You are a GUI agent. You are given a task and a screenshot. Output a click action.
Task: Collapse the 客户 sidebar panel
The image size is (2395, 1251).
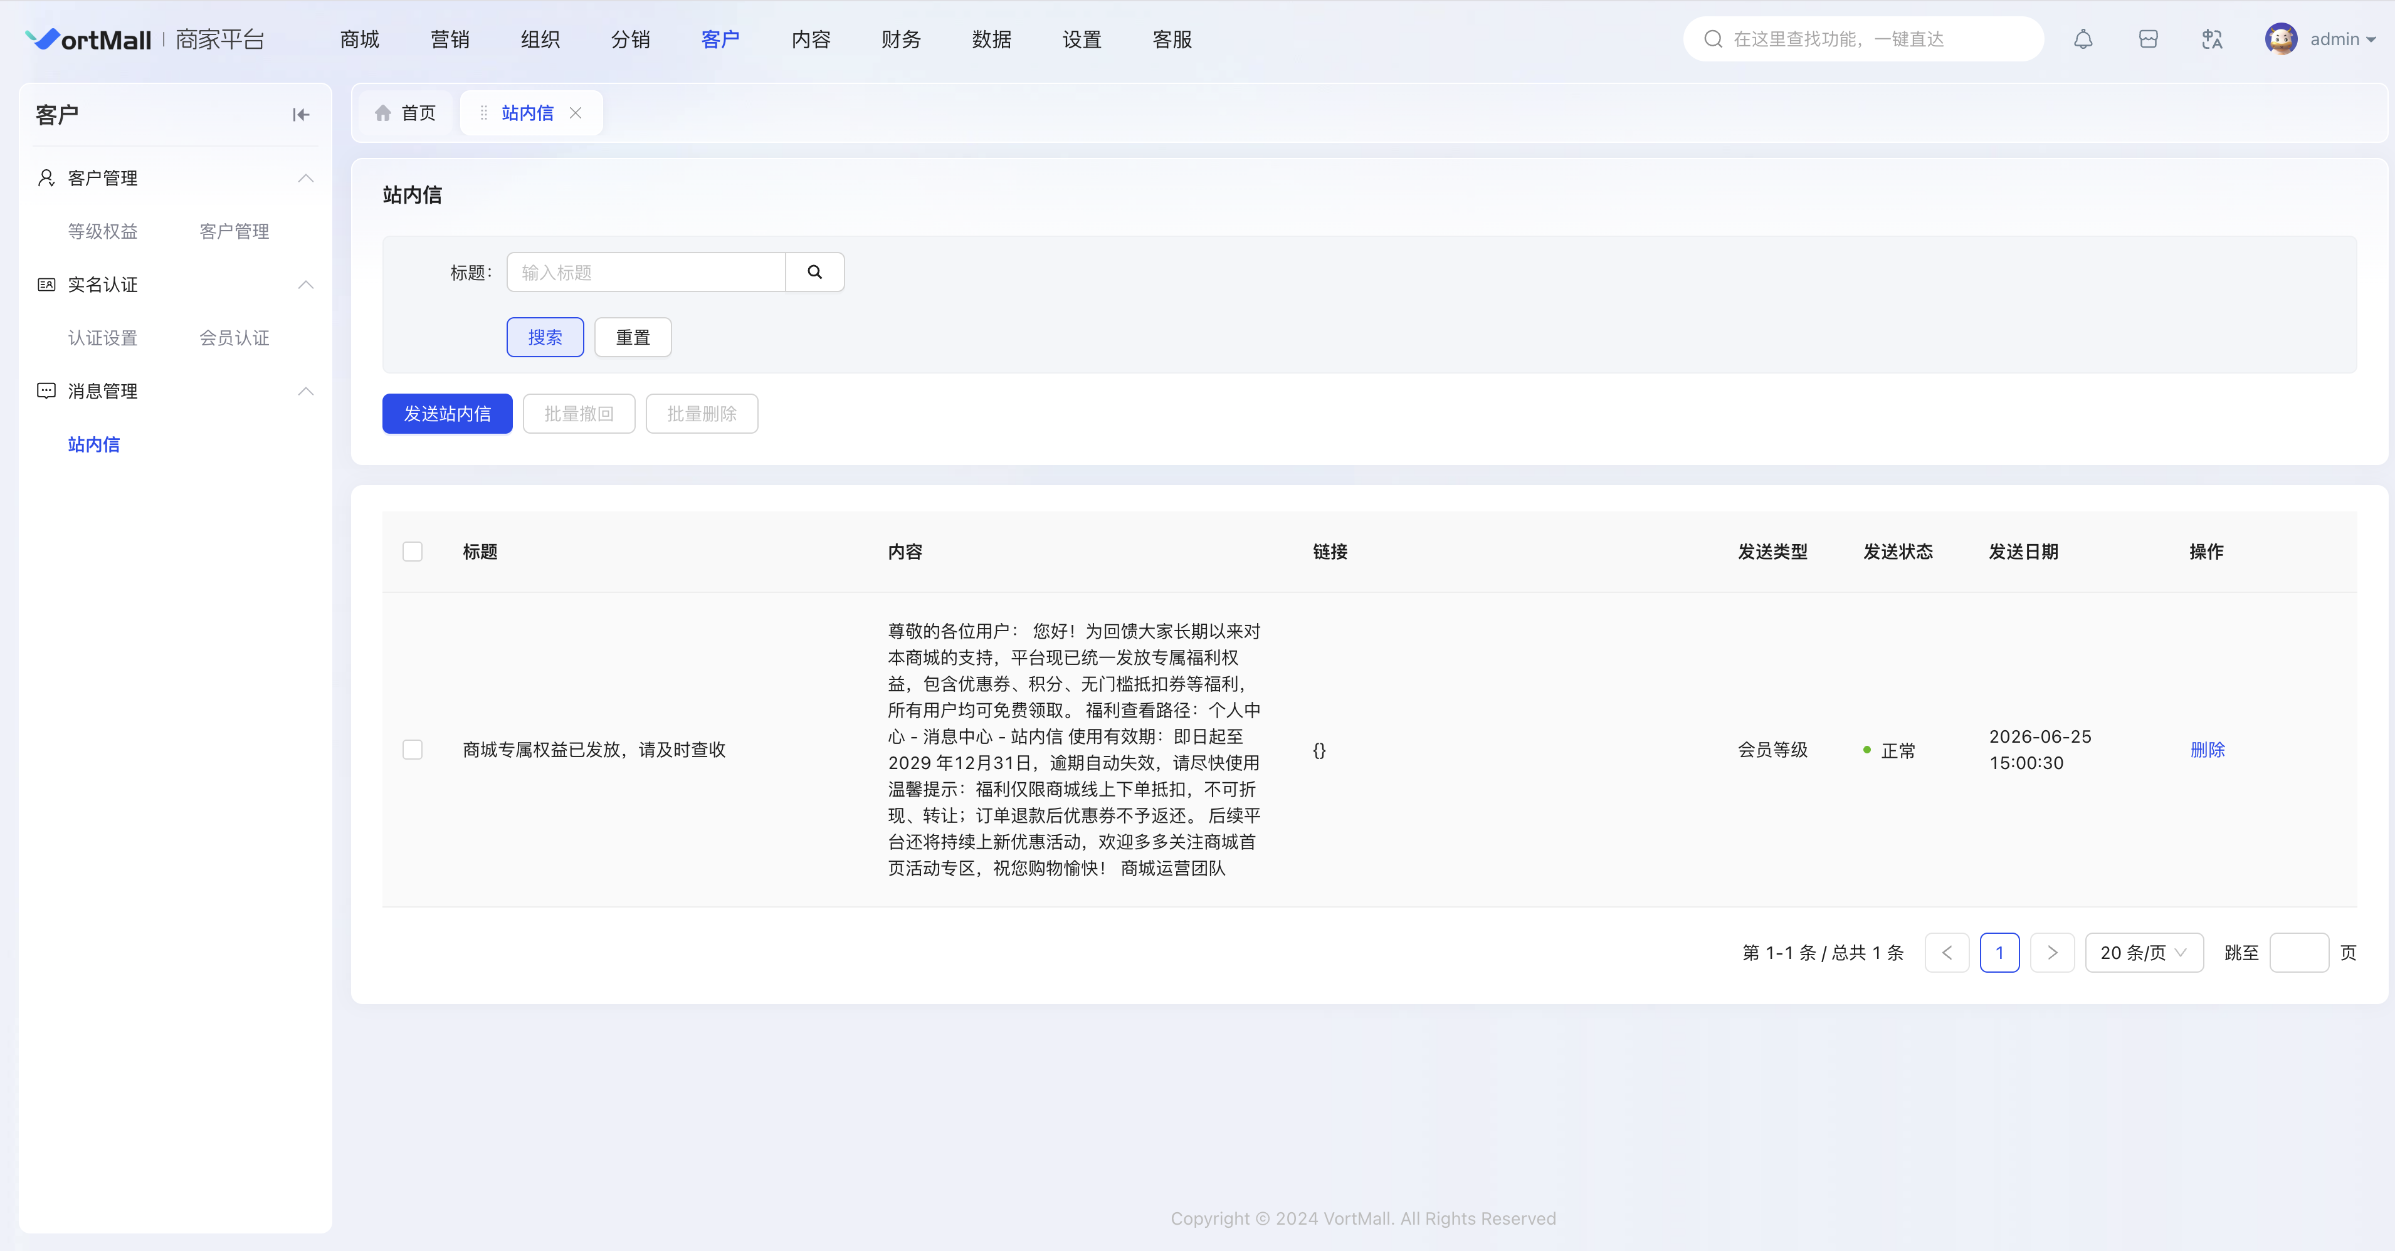pyautogui.click(x=300, y=114)
